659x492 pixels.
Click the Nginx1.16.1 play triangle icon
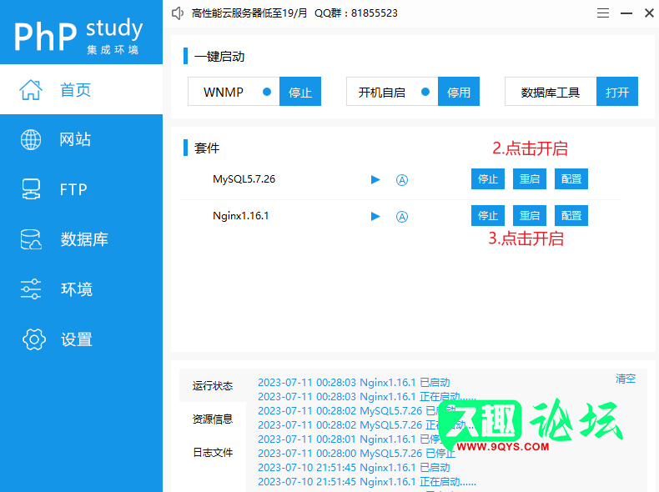click(x=375, y=216)
